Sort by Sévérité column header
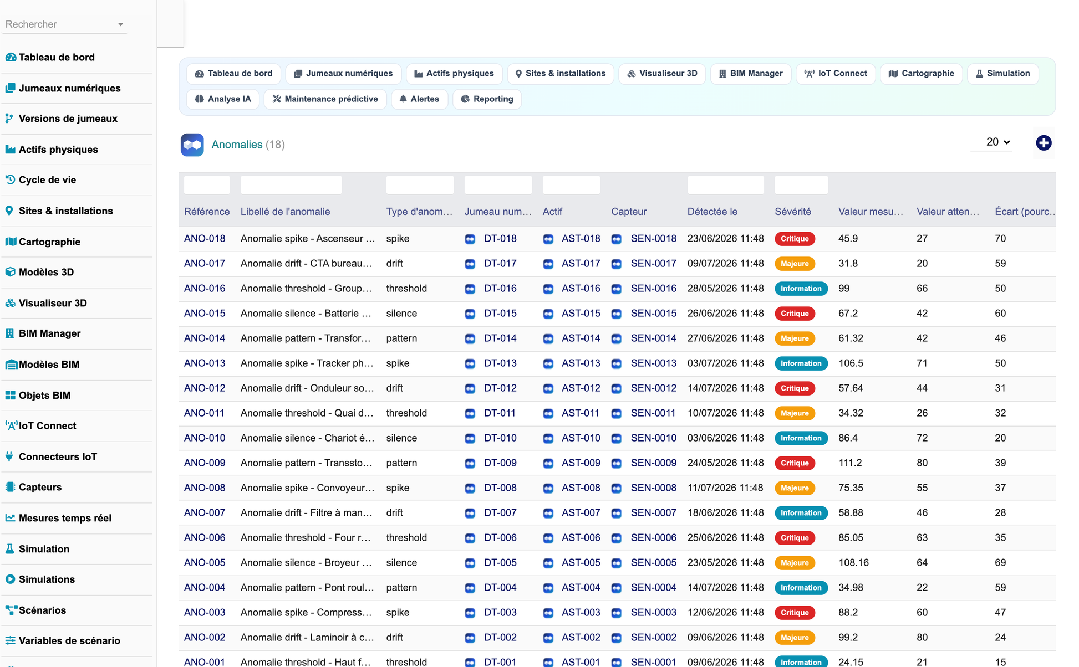 [x=793, y=212]
